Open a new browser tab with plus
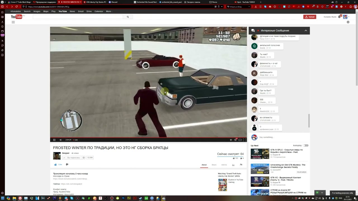This screenshot has height=201, width=358. pyautogui.click(x=261, y=2)
